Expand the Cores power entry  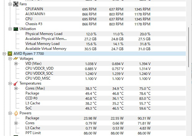point(16,123)
